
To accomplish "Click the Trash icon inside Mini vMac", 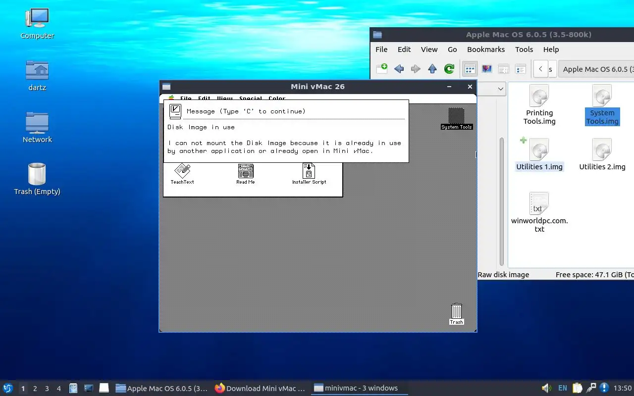I will click(457, 315).
